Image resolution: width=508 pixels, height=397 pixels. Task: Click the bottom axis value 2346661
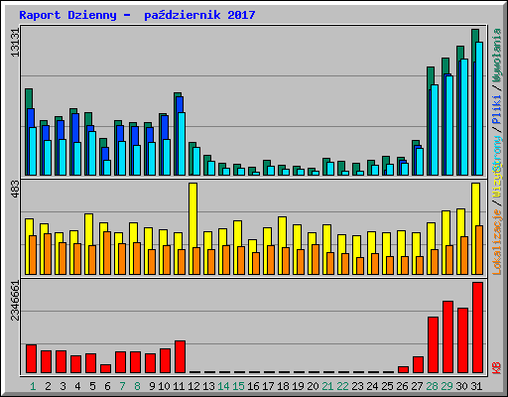pos(15,301)
